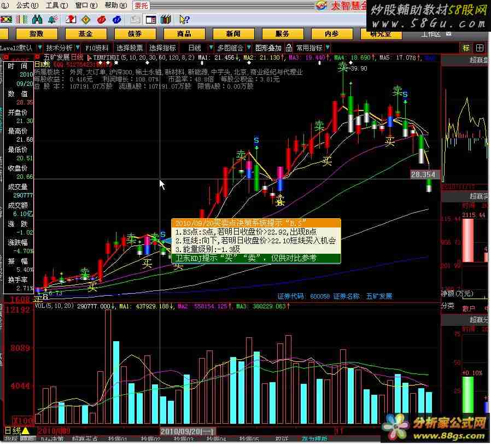This screenshot has width=491, height=444.
Task: Open the 工具 menu
Action: [57, 5]
